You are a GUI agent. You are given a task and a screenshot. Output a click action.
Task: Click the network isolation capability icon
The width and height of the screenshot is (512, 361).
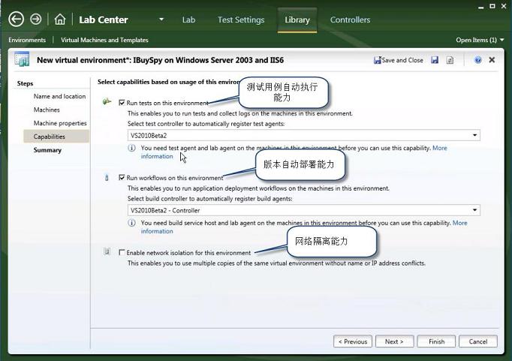(x=107, y=251)
